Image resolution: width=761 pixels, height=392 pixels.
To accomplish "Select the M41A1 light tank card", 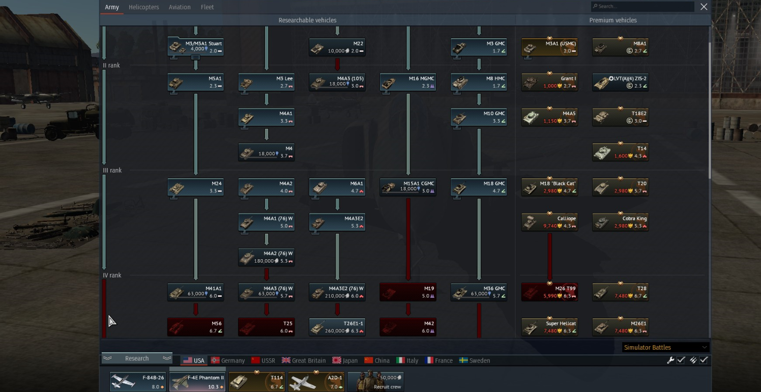I will (x=195, y=292).
